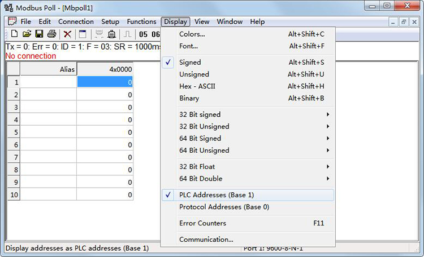Select the highlighted value cell in row 1
The width and height of the screenshot is (424, 257).
coord(105,82)
